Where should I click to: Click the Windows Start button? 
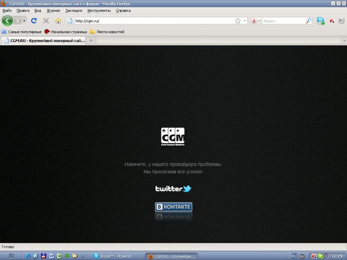pos(11,256)
